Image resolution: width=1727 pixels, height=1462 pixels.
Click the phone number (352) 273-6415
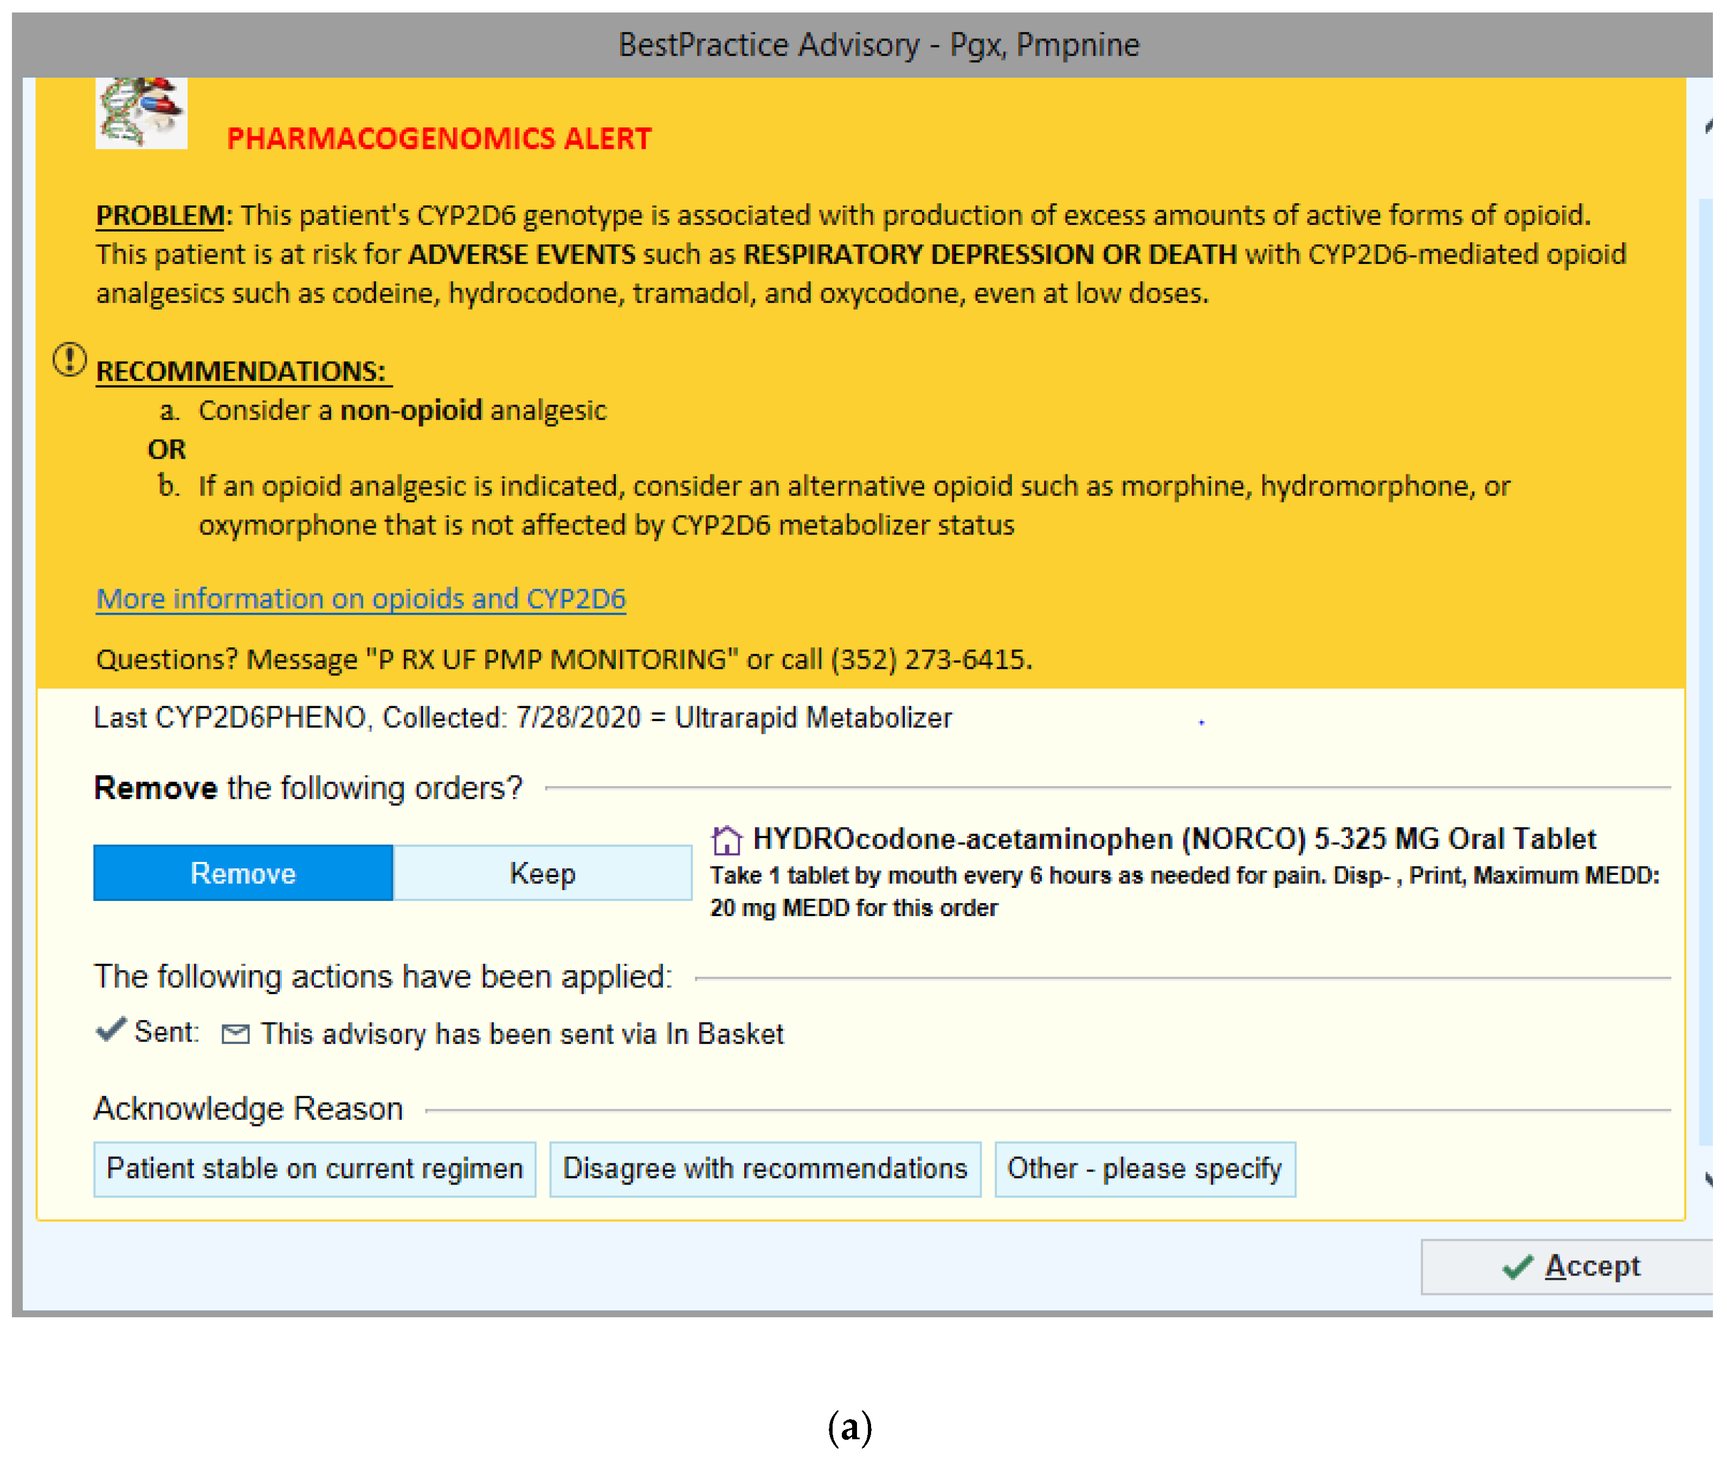(928, 660)
